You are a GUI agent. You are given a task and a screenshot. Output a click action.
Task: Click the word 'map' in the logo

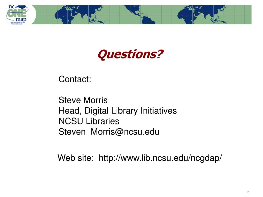point(21,19)
